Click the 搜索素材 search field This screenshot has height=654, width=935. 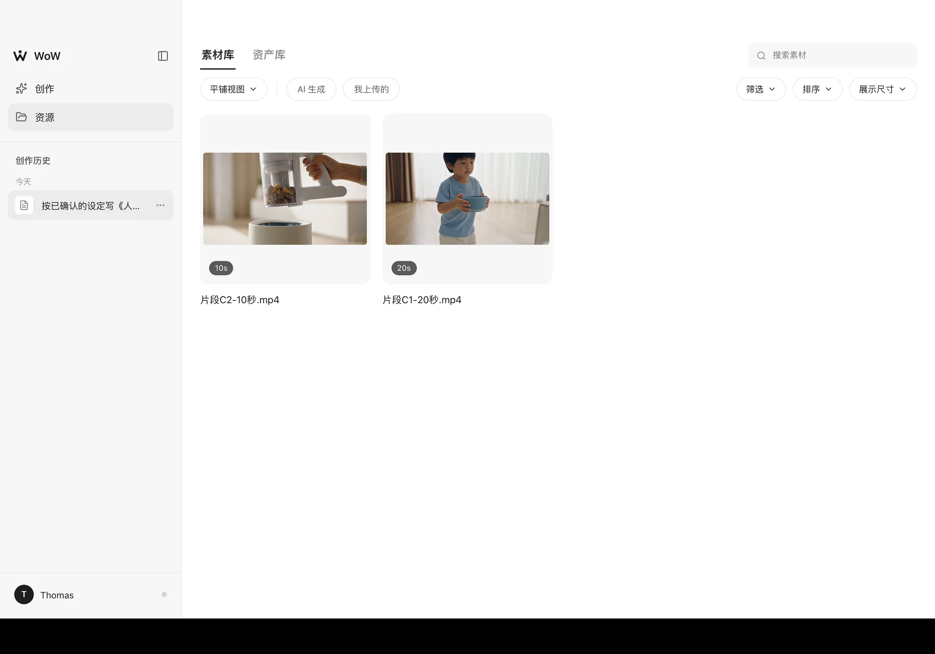(x=833, y=55)
